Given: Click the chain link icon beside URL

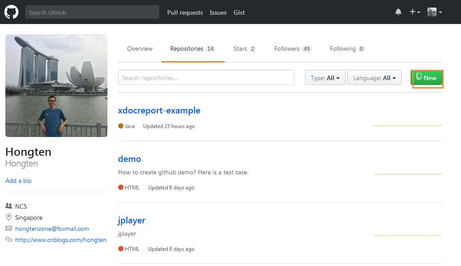Looking at the screenshot, I should 9,239.
